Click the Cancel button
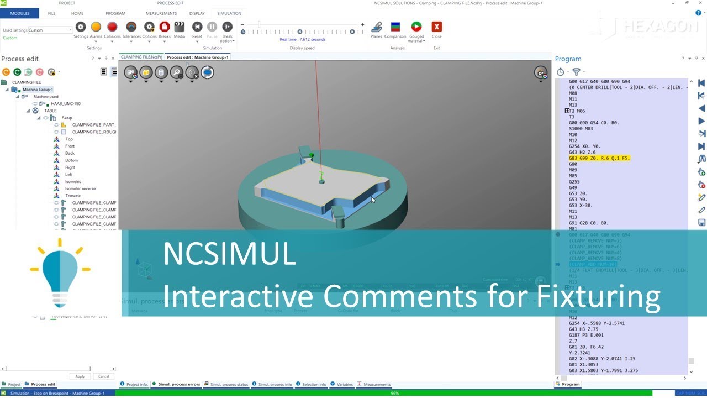 pyautogui.click(x=104, y=376)
